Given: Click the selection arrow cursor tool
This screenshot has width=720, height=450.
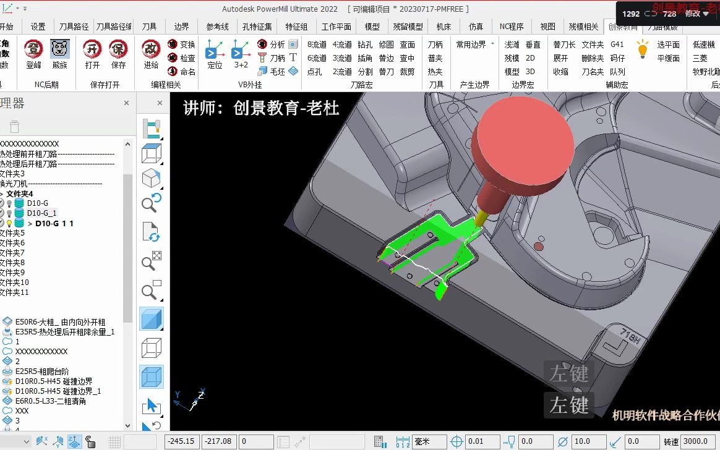Looking at the screenshot, I should coord(152,407).
